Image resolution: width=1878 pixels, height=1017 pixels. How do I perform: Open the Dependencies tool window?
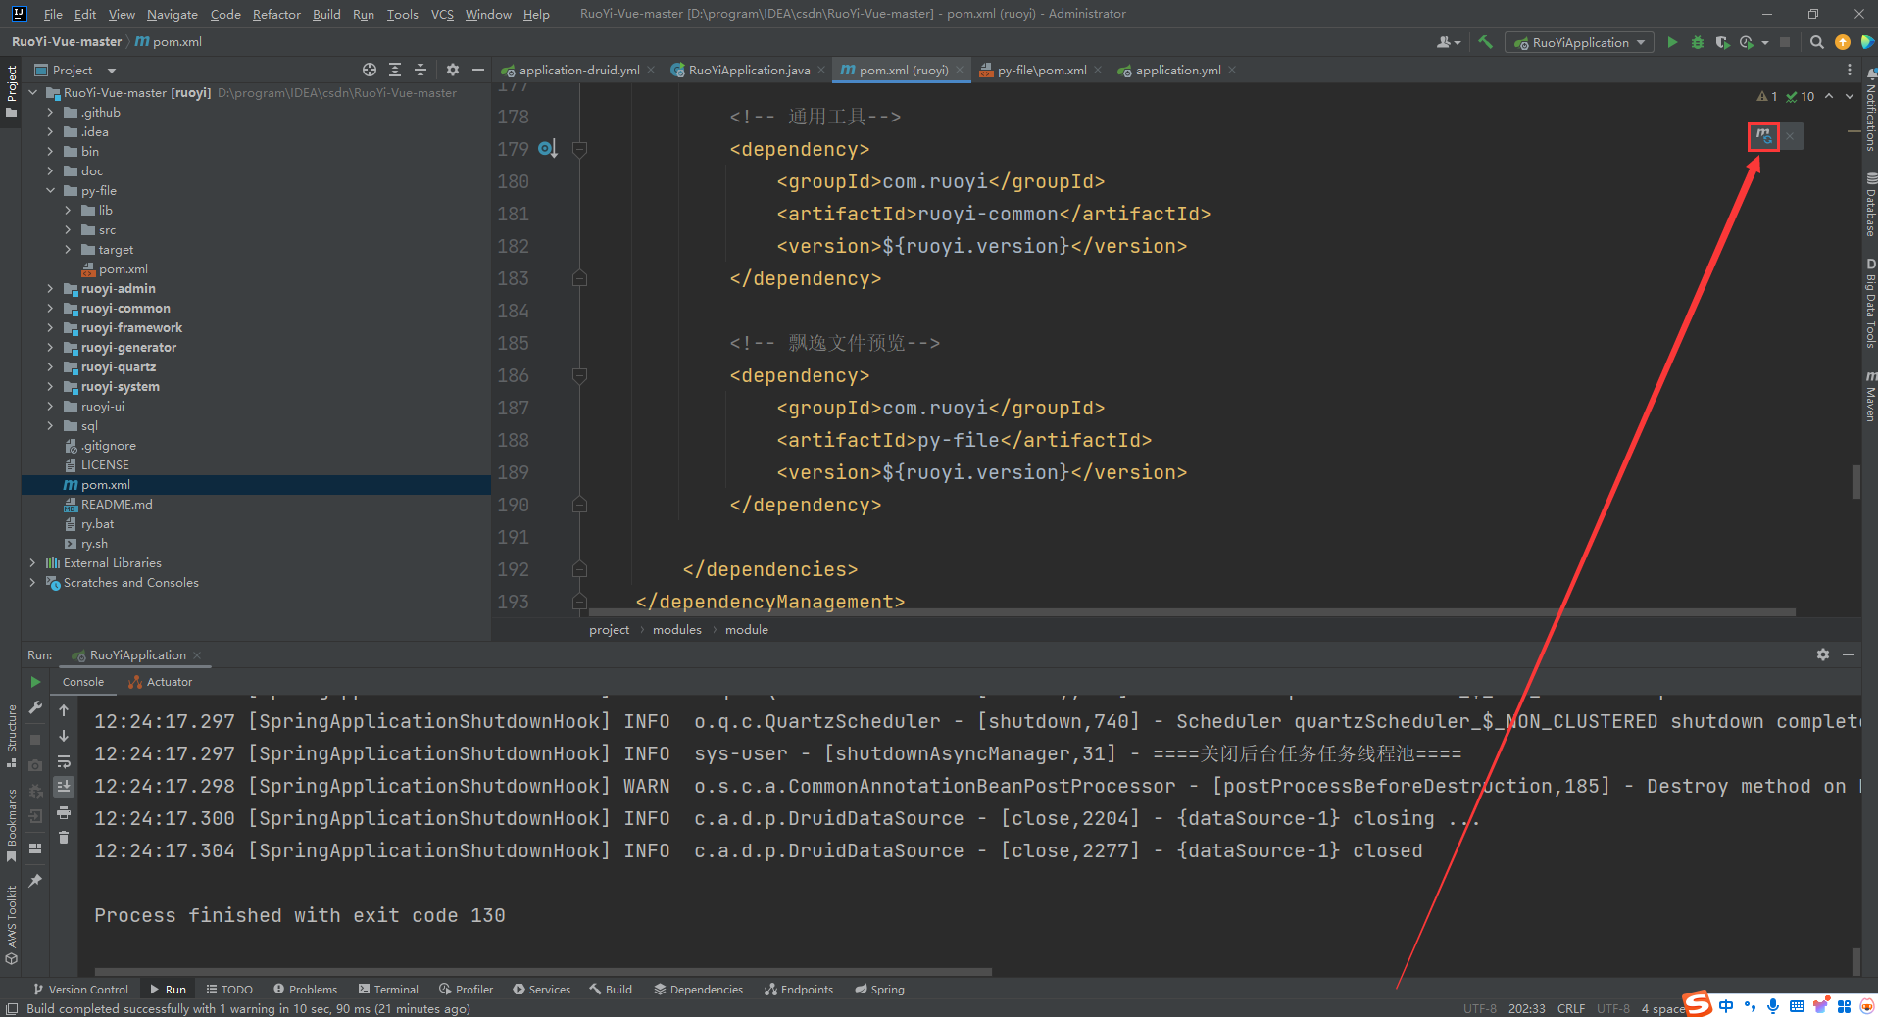(x=698, y=990)
